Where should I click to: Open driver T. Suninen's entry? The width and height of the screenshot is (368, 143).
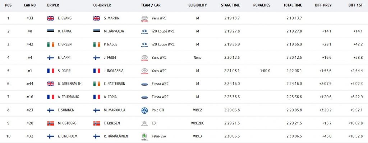[66, 110]
